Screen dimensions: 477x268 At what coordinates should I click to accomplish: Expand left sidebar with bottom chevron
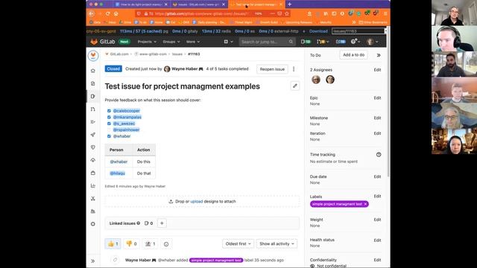click(93, 261)
